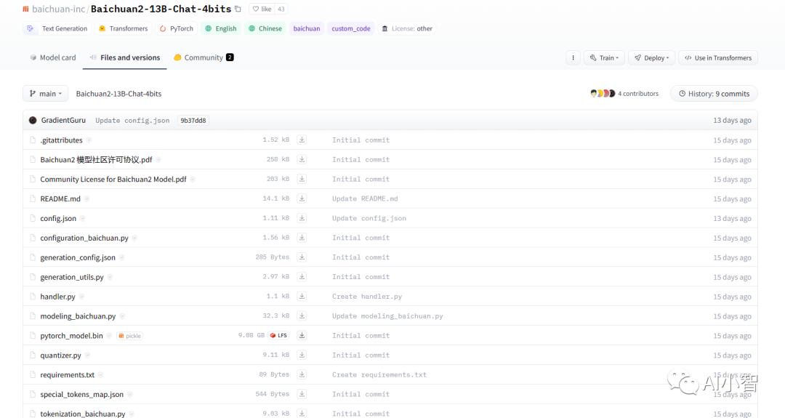This screenshot has width=785, height=418.
Task: Click the pickle badge on pytorch_model.bin
Action: click(x=129, y=336)
